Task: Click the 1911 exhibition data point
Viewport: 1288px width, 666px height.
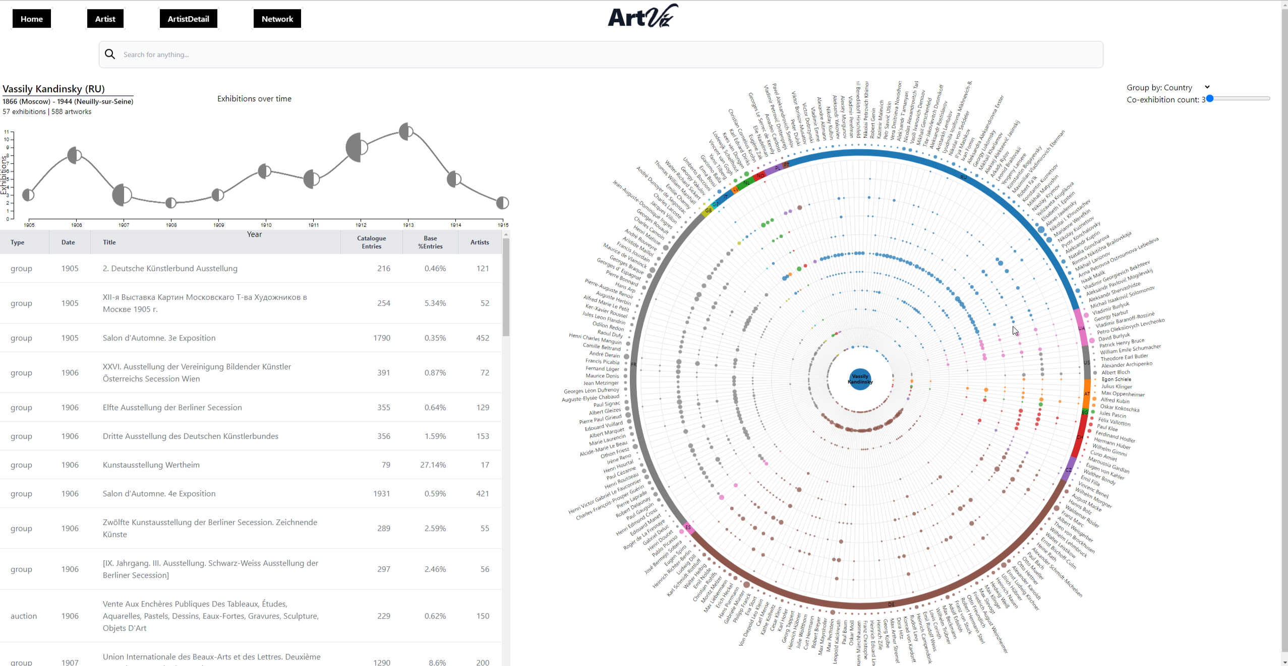Action: [312, 179]
